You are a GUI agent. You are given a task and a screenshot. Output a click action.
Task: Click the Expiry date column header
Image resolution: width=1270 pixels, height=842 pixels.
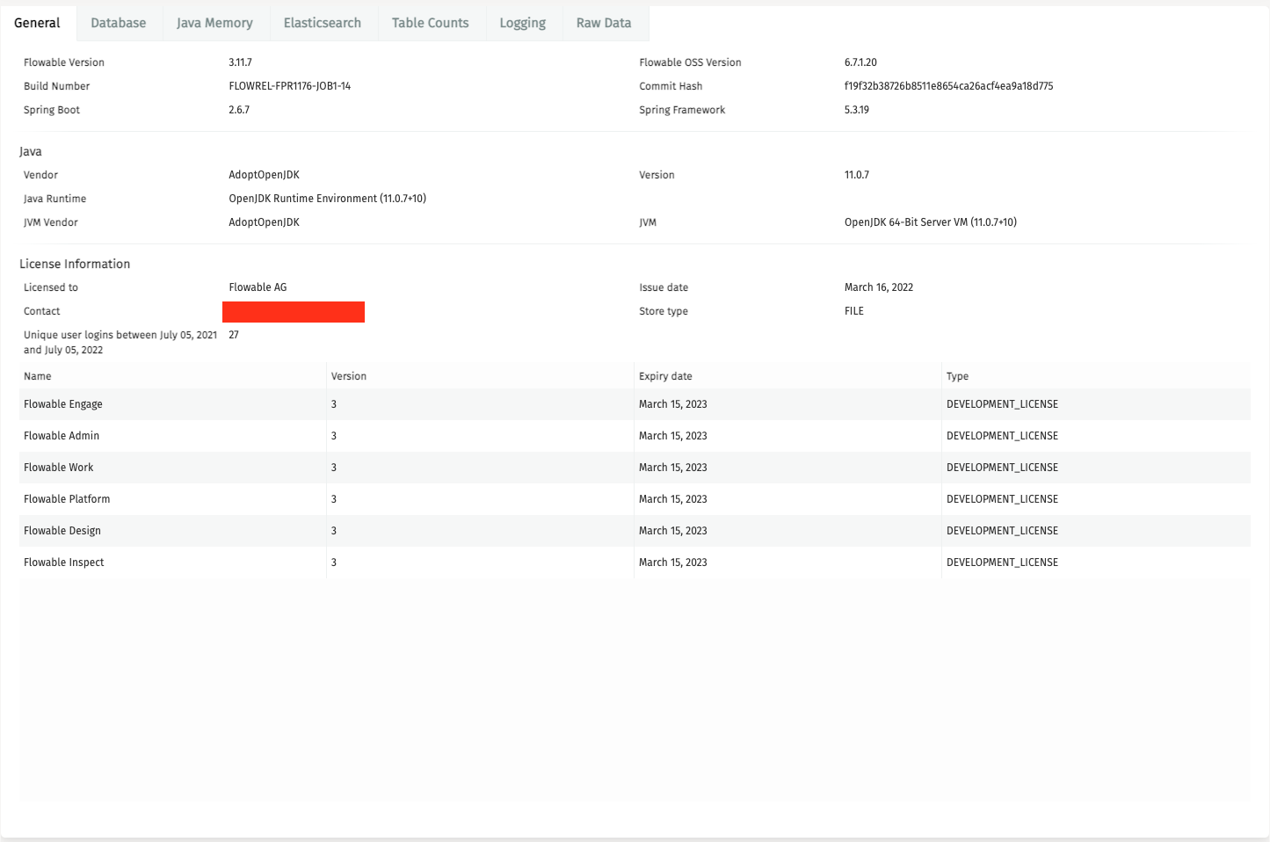pyautogui.click(x=665, y=375)
